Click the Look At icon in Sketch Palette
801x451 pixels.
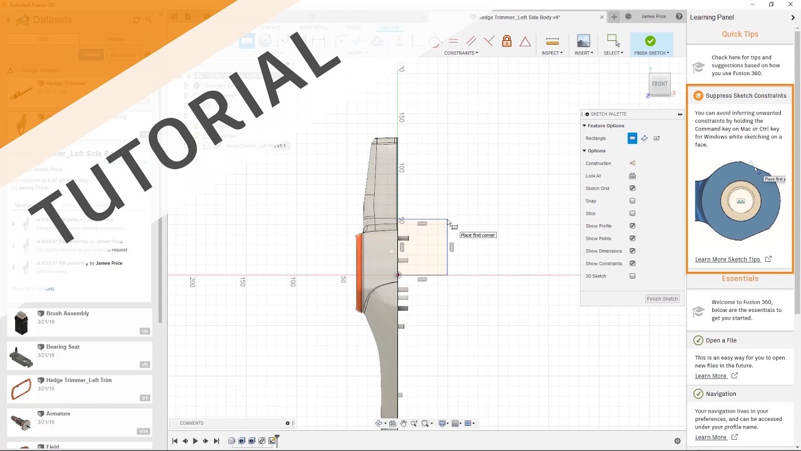[x=632, y=176]
